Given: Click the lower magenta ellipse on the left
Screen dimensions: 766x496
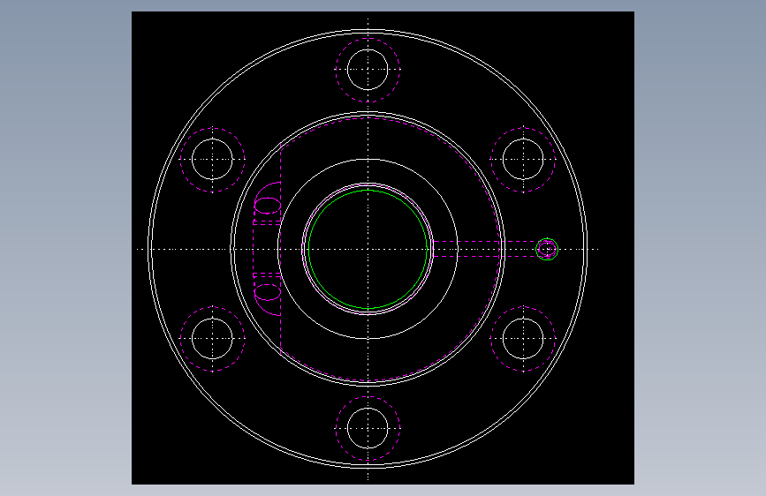Looking at the screenshot, I should (x=267, y=292).
